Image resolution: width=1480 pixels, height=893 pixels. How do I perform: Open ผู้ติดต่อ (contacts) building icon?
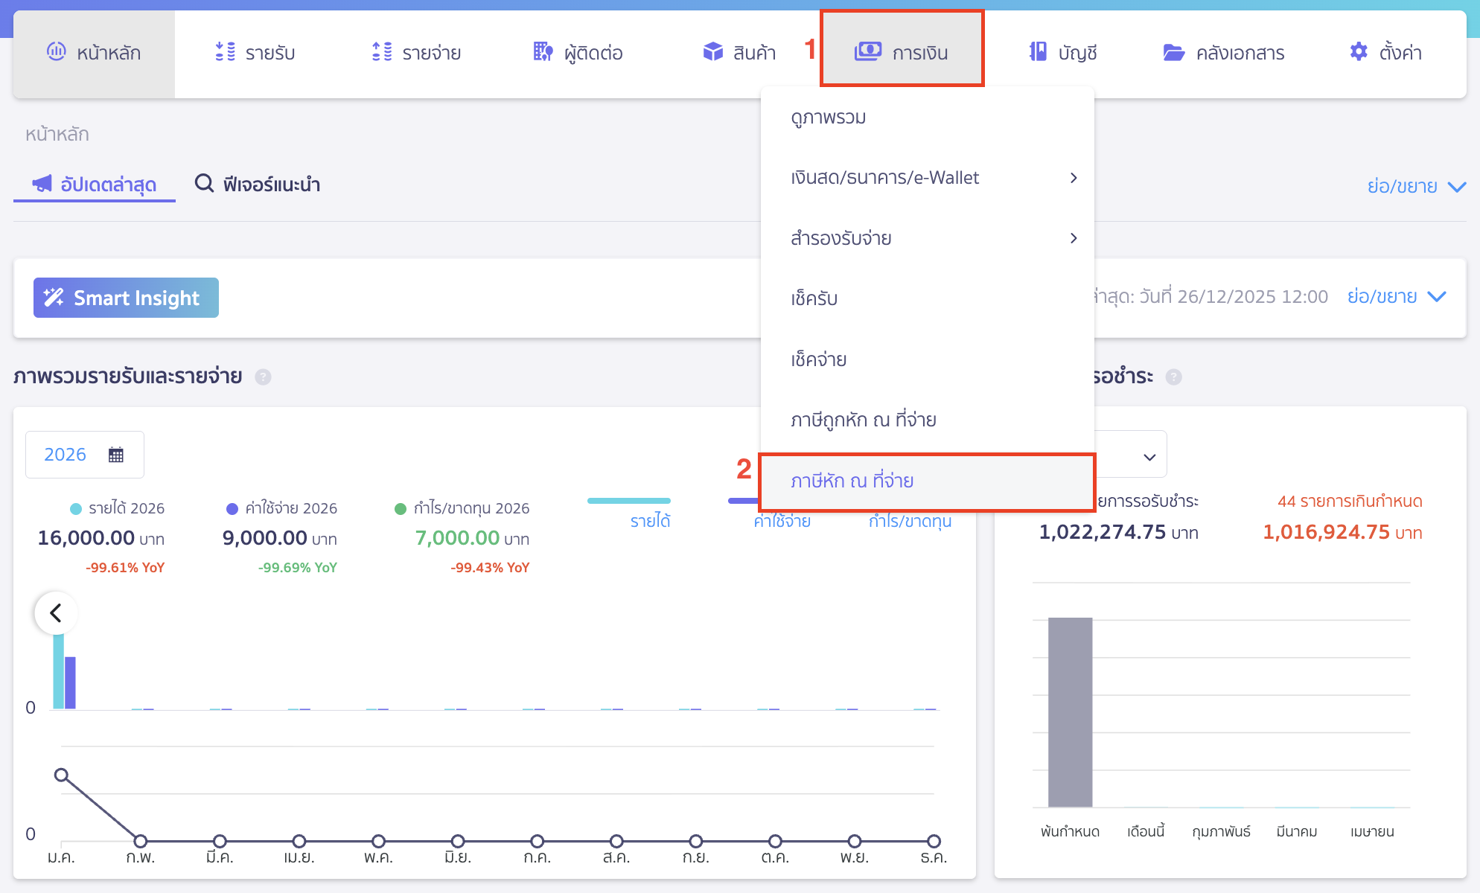click(x=543, y=52)
